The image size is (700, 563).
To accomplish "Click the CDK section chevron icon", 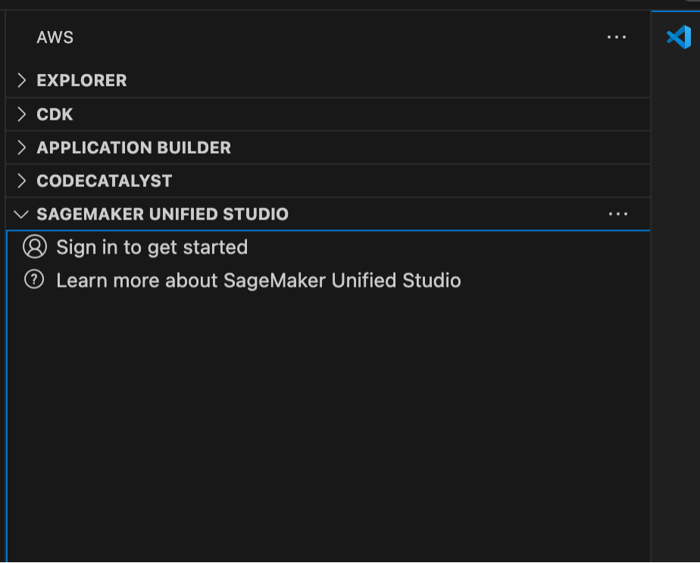I will 22,114.
